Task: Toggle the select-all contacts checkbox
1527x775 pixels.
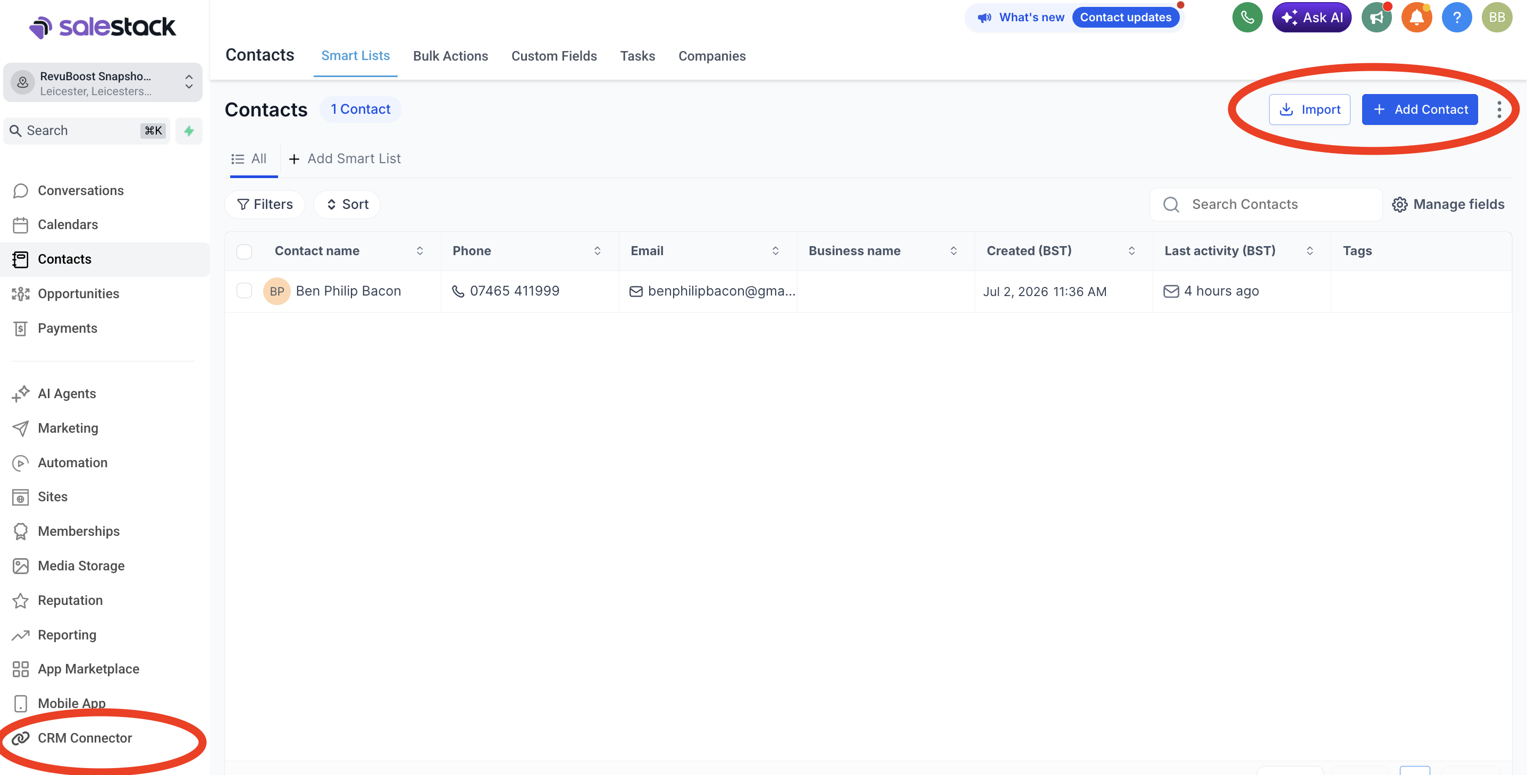Action: click(x=244, y=252)
